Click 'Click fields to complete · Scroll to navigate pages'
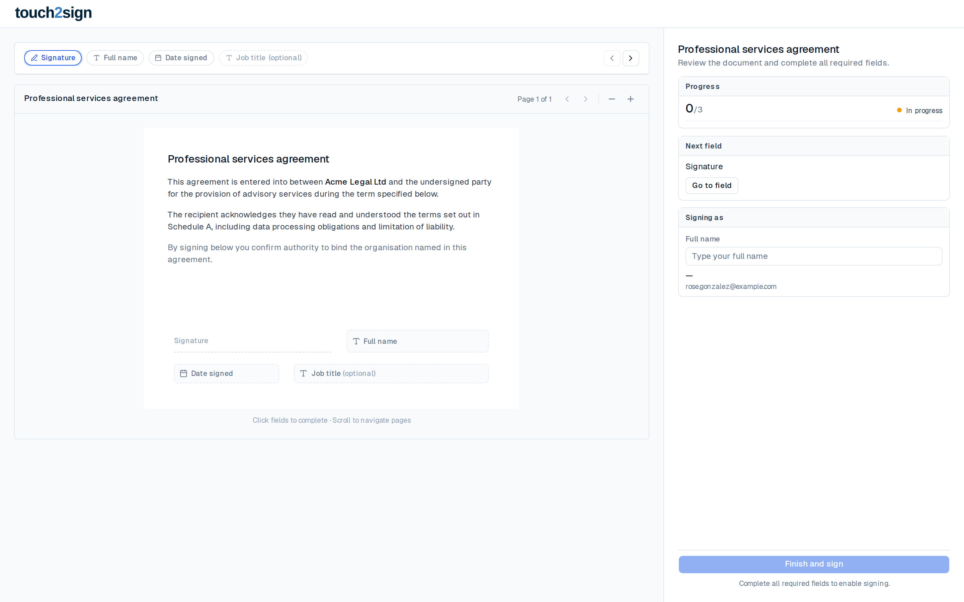This screenshot has width=964, height=602. 331,420
